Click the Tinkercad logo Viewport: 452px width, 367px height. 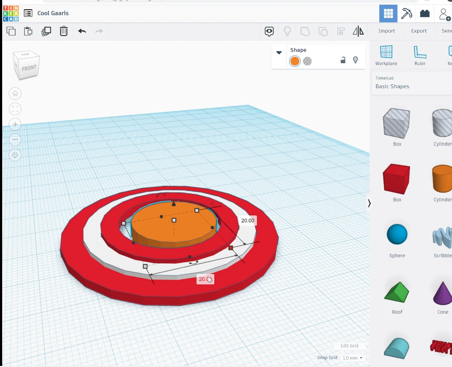pos(11,13)
